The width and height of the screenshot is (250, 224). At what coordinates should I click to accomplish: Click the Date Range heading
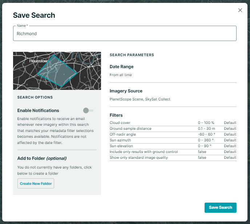click(121, 67)
